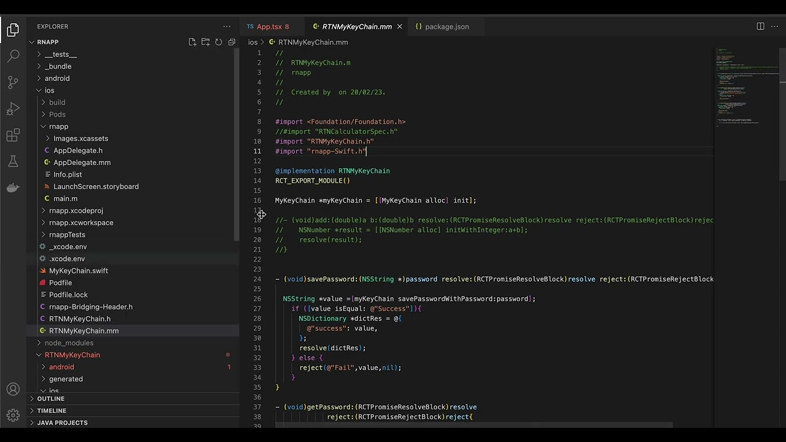Click the resolve(dictRes); code line

[332, 348]
